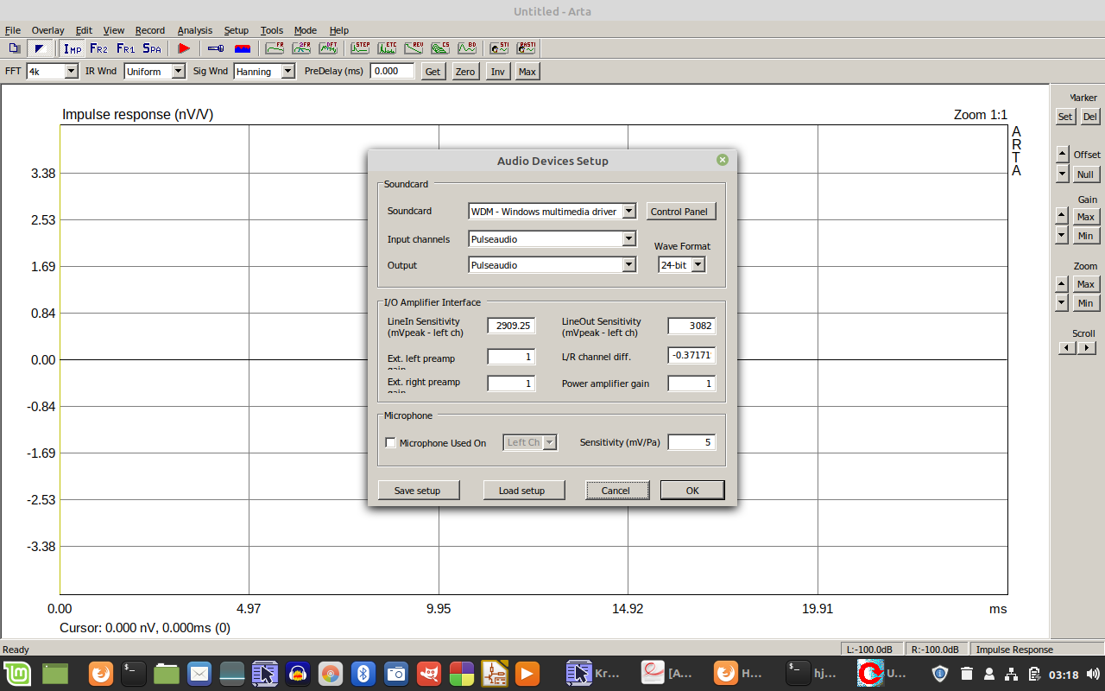Start recording with the red play arrow
The width and height of the screenshot is (1105, 691).
[184, 48]
